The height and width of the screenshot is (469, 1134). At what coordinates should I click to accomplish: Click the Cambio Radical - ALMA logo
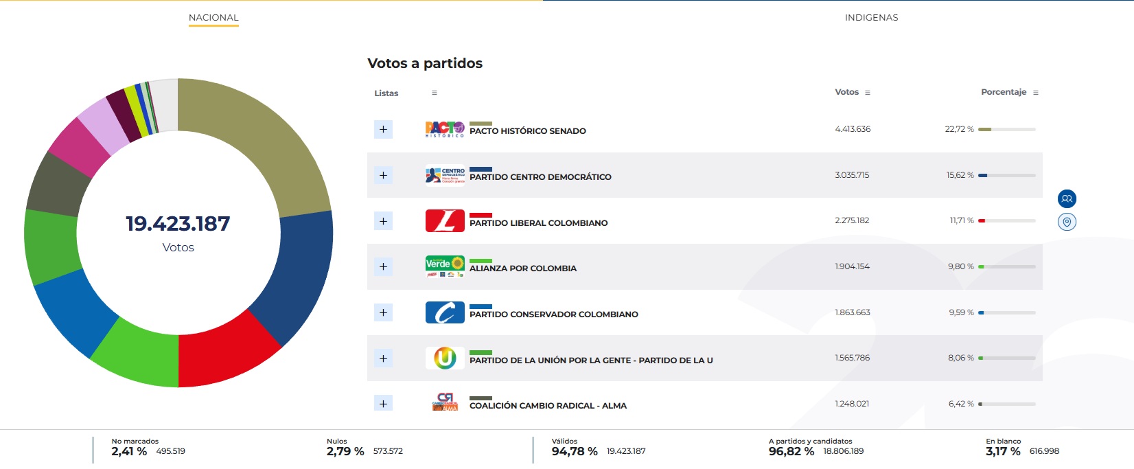pyautogui.click(x=445, y=402)
